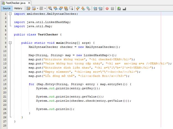Jump to Find Next Occurrence
This screenshot has height=129, width=173.
click(61, 9)
